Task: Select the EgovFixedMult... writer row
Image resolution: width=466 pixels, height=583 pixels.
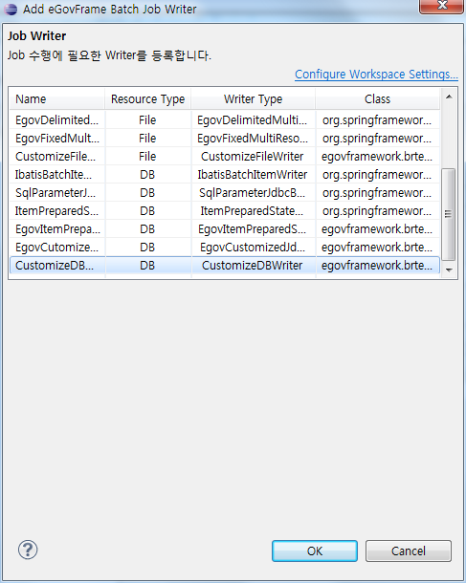Action: click(225, 139)
